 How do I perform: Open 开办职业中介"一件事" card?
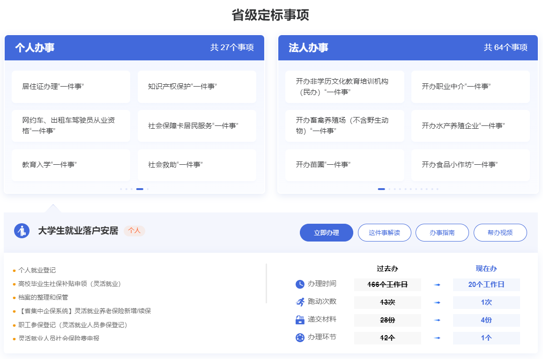coord(470,87)
